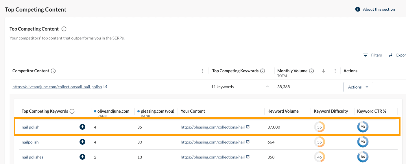Click info icon next to Monthly Volume header
This screenshot has width=406, height=164.
311,71
